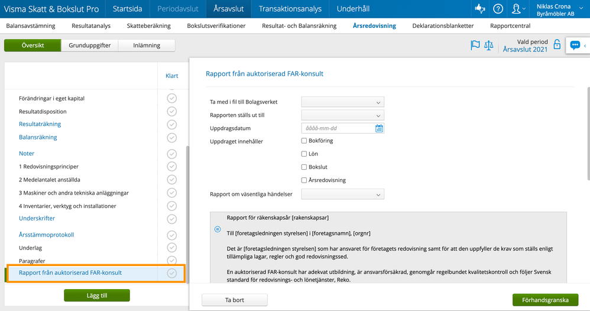Image resolution: width=590 pixels, height=311 pixels.
Task: Click the Ta bort button
Action: pos(234,300)
